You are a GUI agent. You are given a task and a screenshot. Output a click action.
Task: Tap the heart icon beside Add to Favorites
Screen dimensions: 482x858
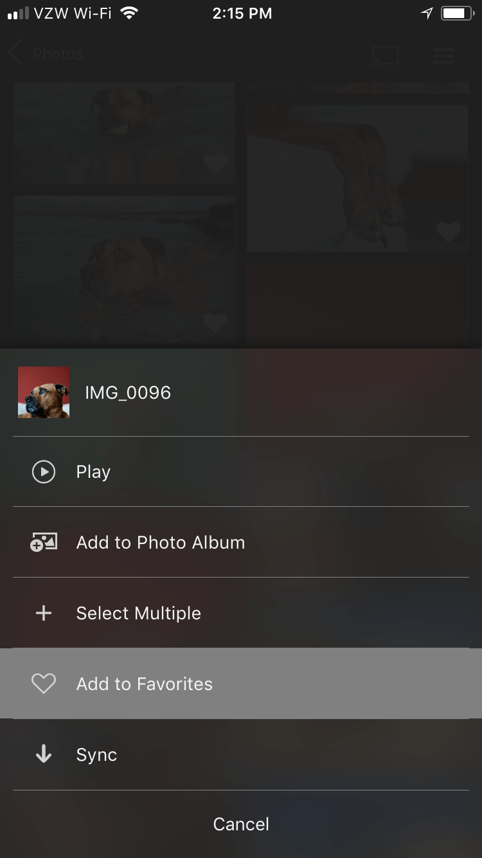coord(44,684)
